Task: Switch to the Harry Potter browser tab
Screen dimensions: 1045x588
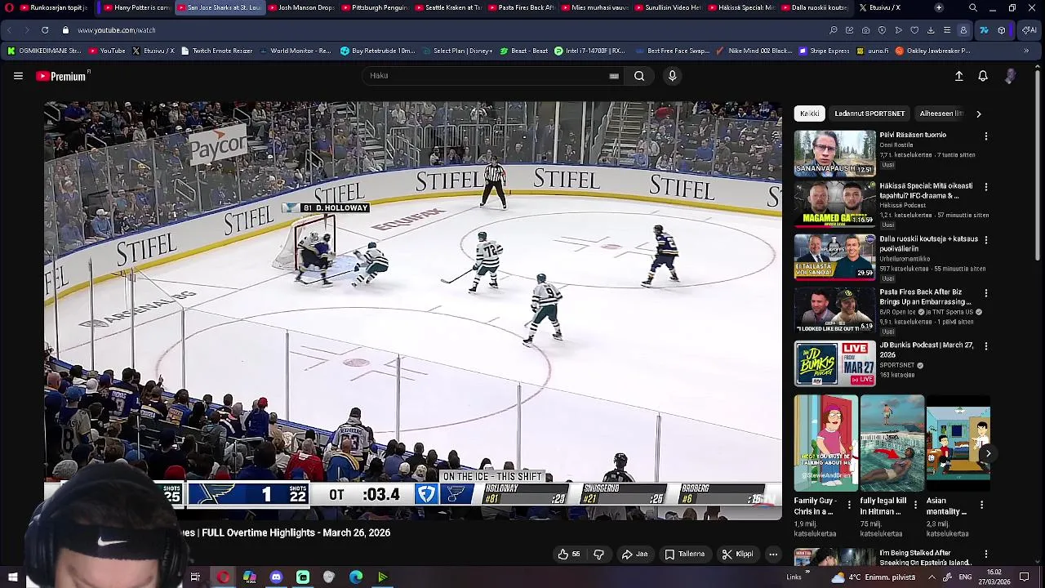Action: (135, 7)
